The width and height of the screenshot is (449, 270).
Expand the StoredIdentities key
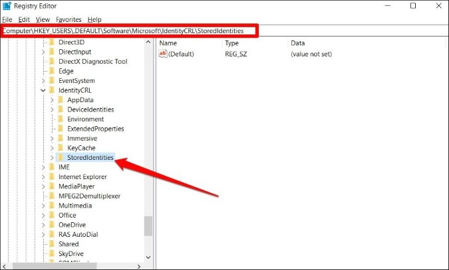pyautogui.click(x=52, y=158)
